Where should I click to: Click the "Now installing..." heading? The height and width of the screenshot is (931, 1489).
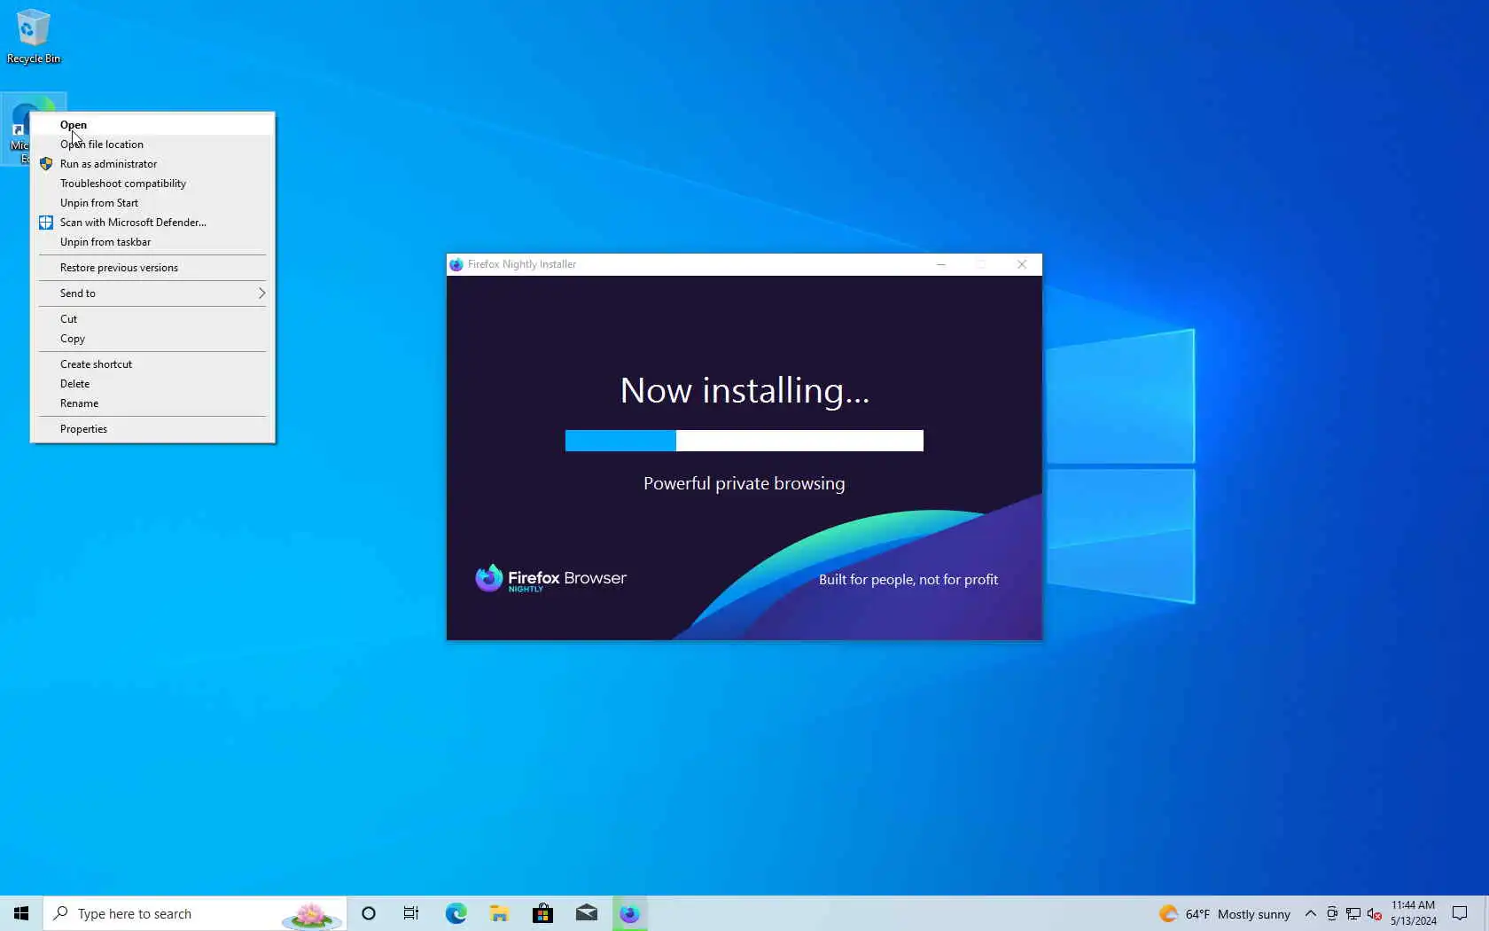(744, 391)
